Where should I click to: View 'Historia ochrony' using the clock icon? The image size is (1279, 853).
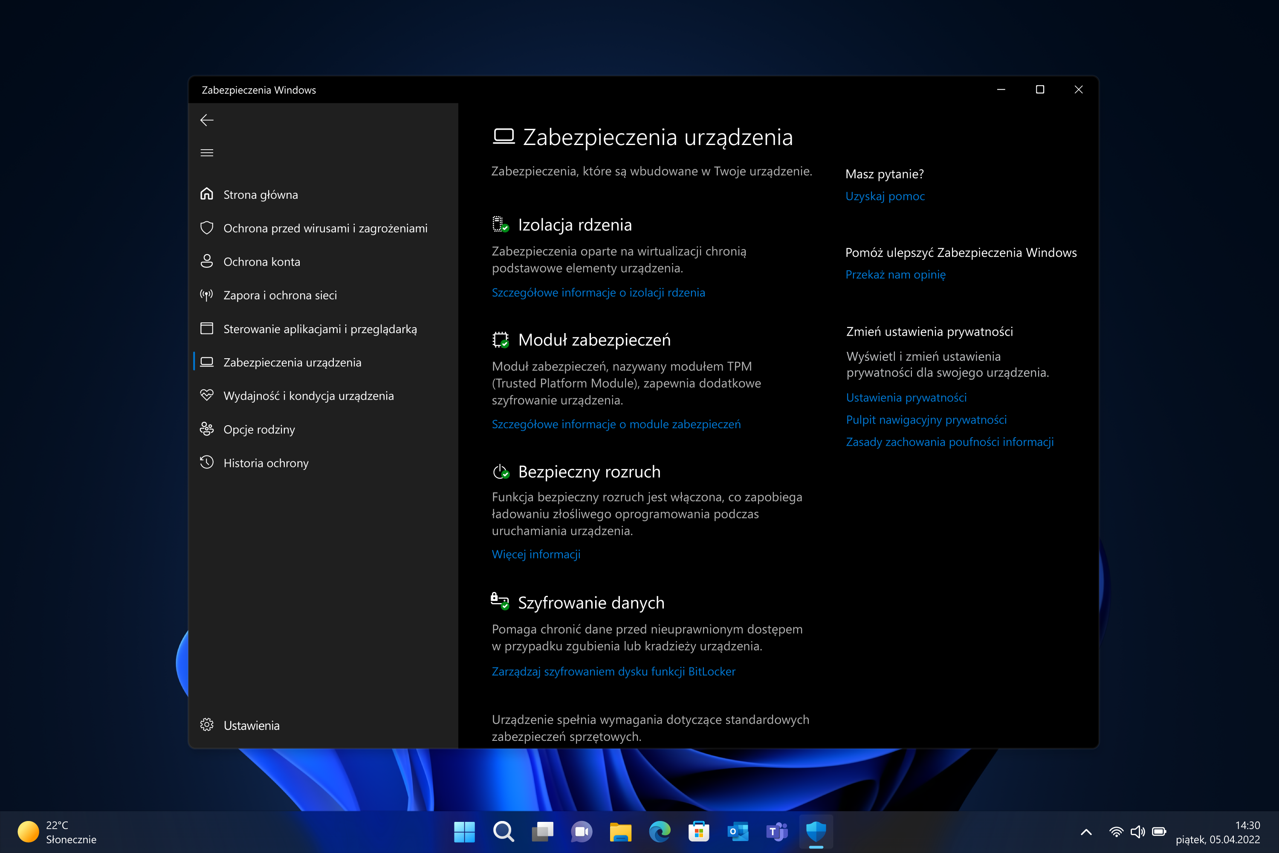point(207,462)
